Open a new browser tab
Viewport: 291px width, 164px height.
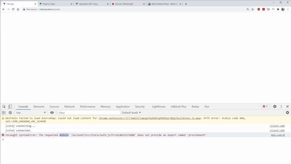(x=186, y=4)
